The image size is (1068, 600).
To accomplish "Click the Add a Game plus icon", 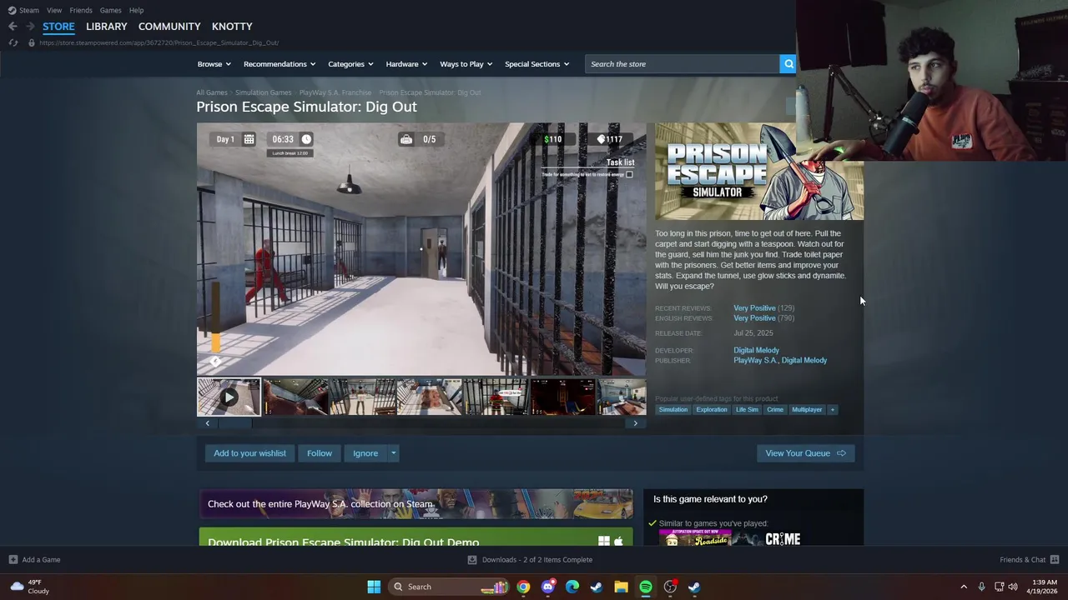I will [x=13, y=560].
